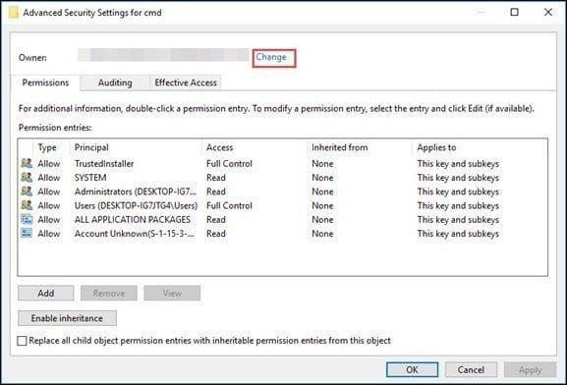Viewport: 567px width, 385px height.
Task: Click Full Control access for TrustedInstaller
Action: coord(229,164)
